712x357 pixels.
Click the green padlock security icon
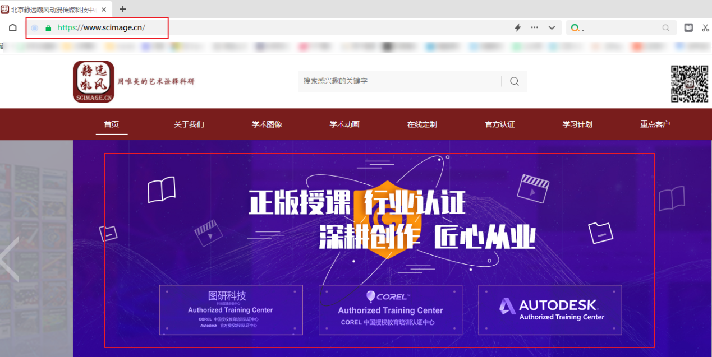48,28
